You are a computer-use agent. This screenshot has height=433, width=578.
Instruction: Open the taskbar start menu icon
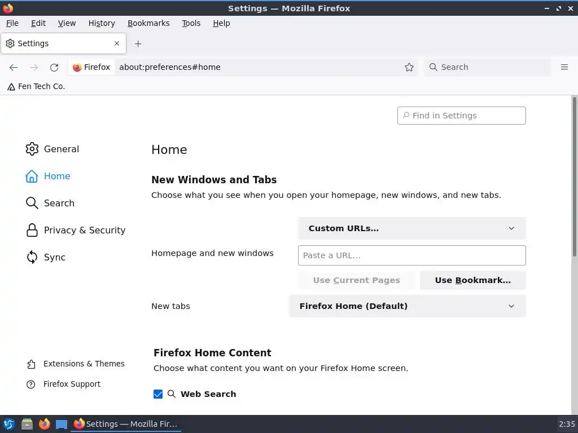(x=9, y=424)
